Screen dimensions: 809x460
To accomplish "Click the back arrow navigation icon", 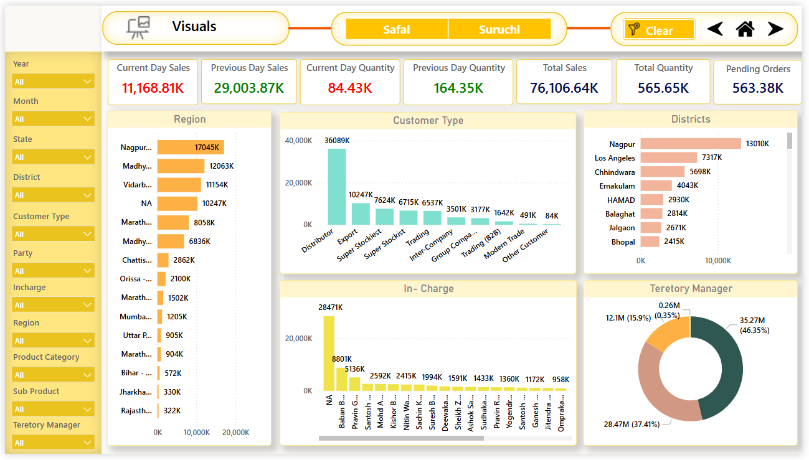I will [715, 29].
